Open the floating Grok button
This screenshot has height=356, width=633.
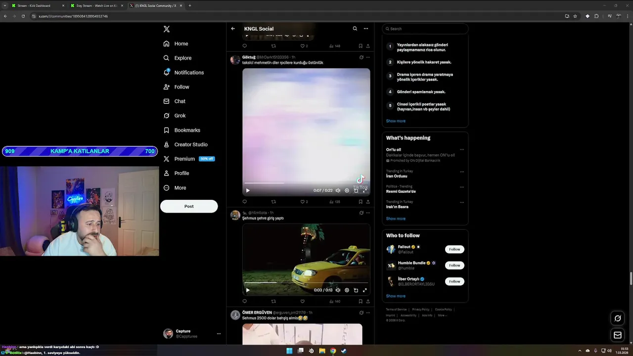pyautogui.click(x=618, y=318)
